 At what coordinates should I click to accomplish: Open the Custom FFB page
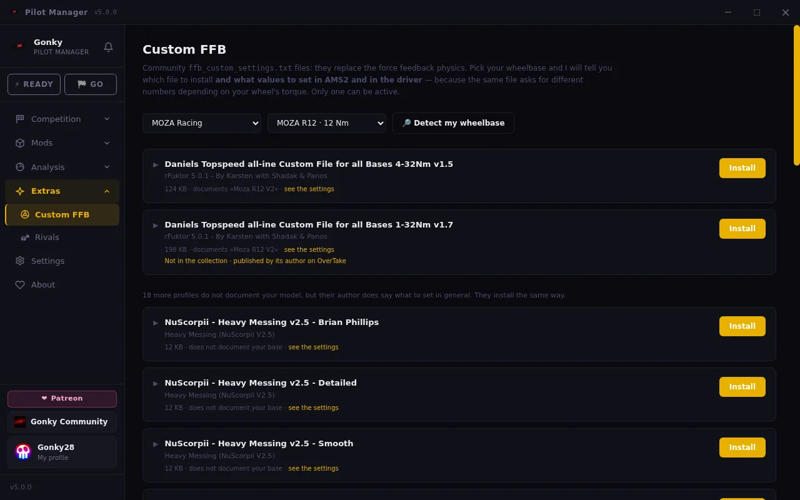point(62,214)
